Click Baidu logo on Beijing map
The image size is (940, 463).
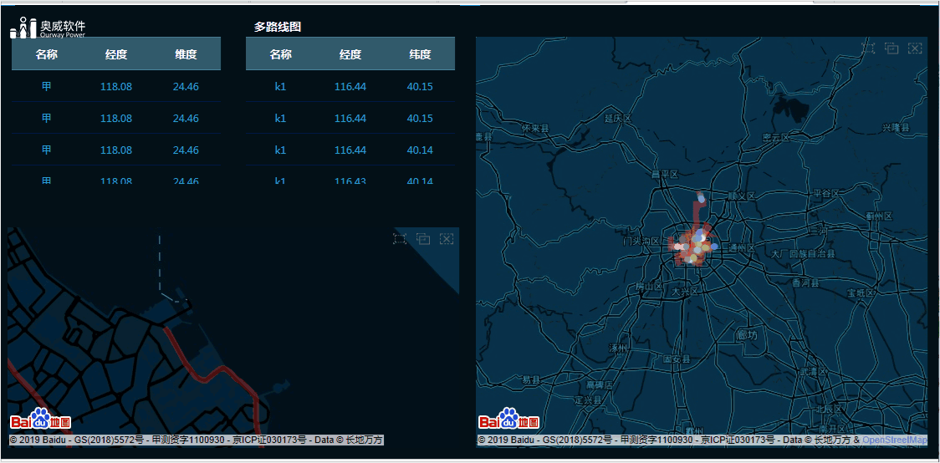508,420
